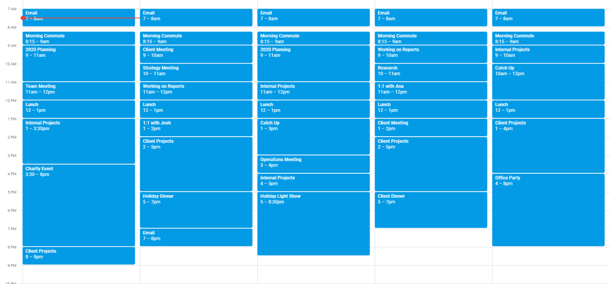Open the Holiday Dinner event
The image size is (610, 284).
[x=196, y=209]
